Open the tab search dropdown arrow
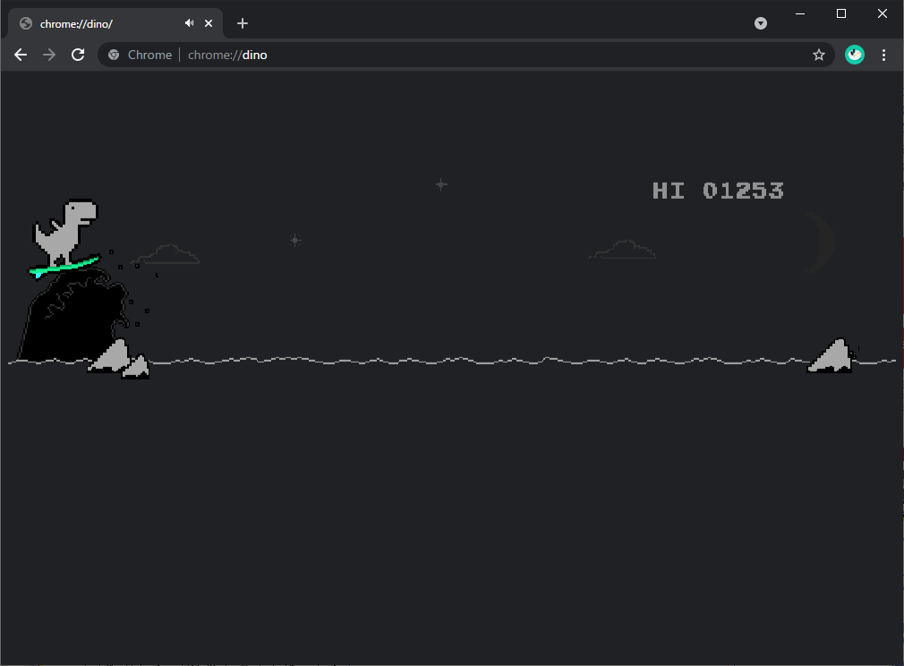904x666 pixels. pos(761,23)
